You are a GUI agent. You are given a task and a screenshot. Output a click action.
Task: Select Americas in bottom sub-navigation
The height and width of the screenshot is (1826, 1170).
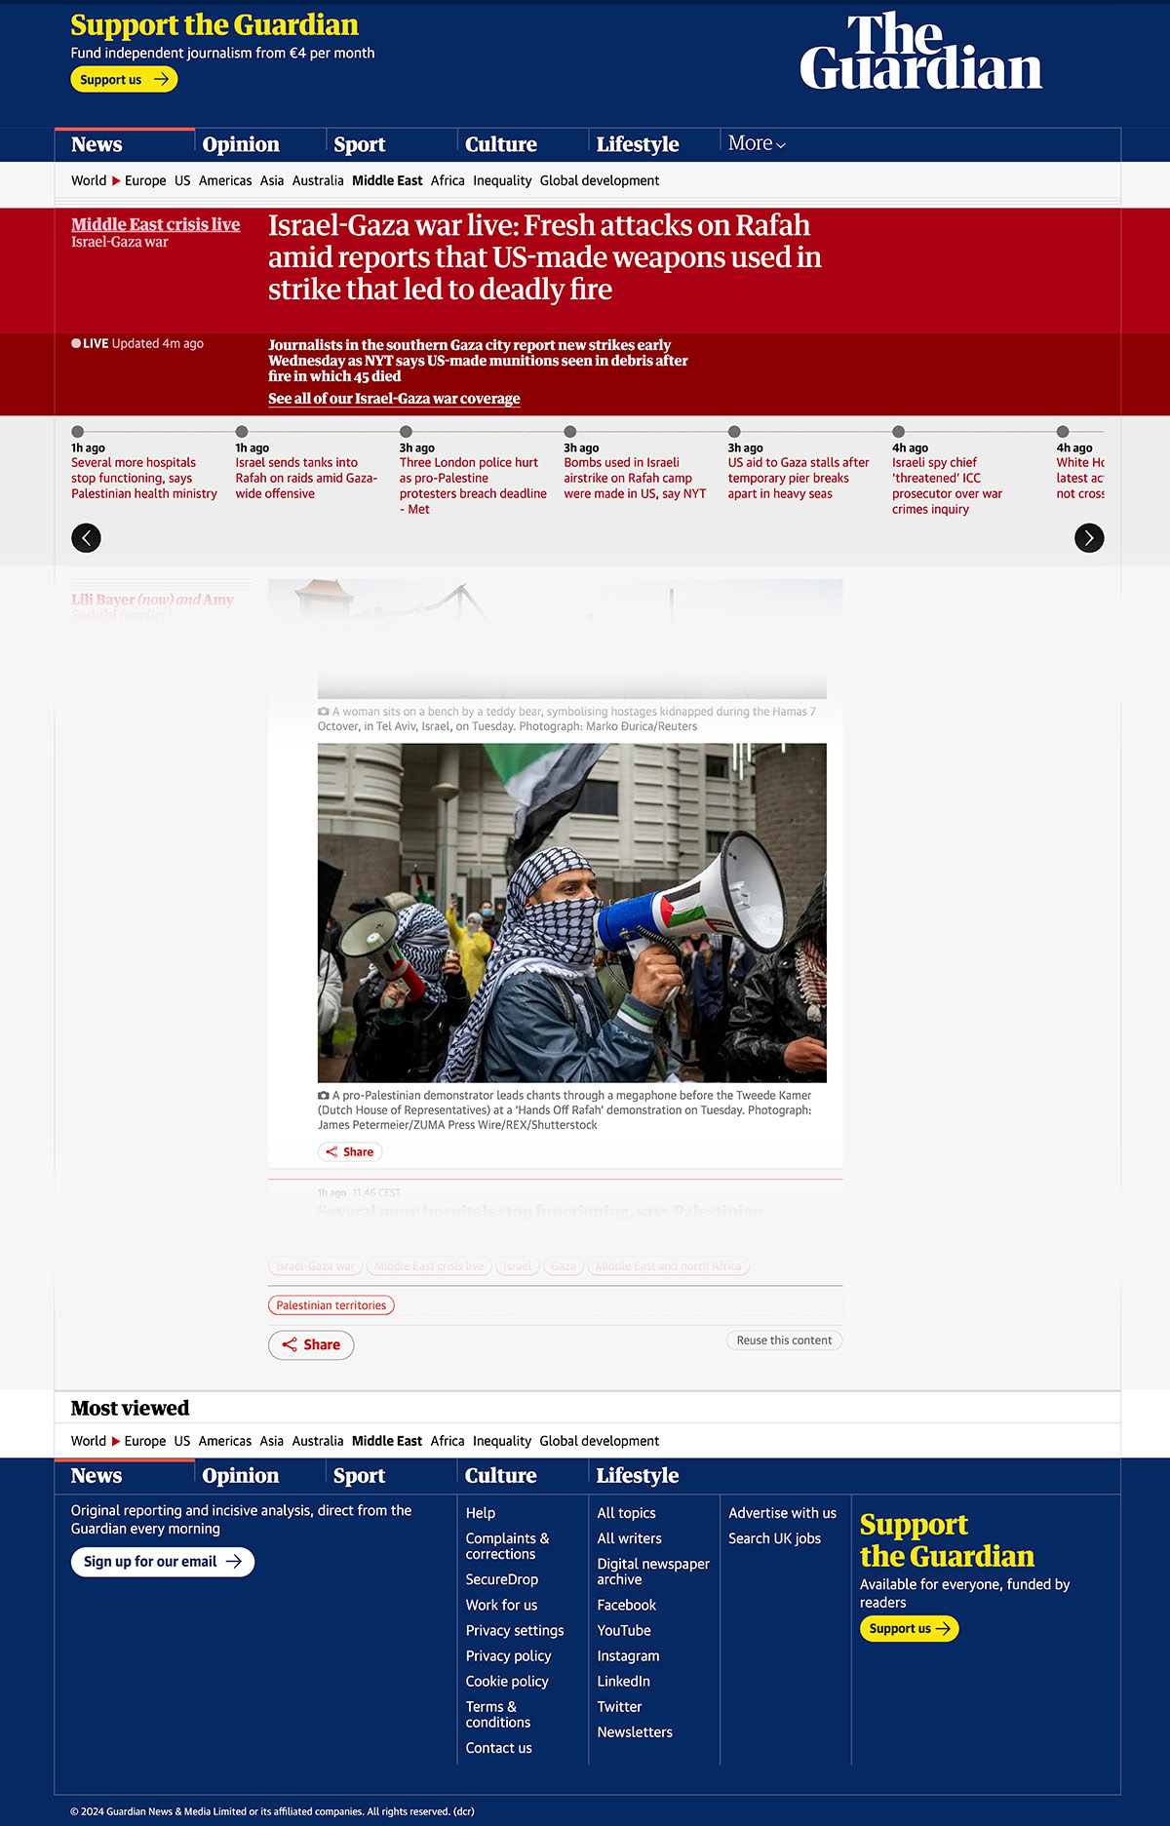(224, 1441)
